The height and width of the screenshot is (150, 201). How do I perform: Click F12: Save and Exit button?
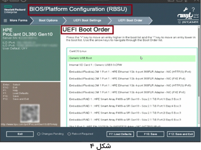pos(181,134)
